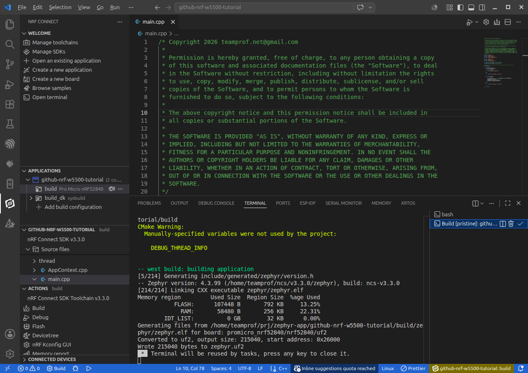Open notifications bell in the status bar
Screen dimensions: 528x373
pyautogui.click(x=521, y=368)
